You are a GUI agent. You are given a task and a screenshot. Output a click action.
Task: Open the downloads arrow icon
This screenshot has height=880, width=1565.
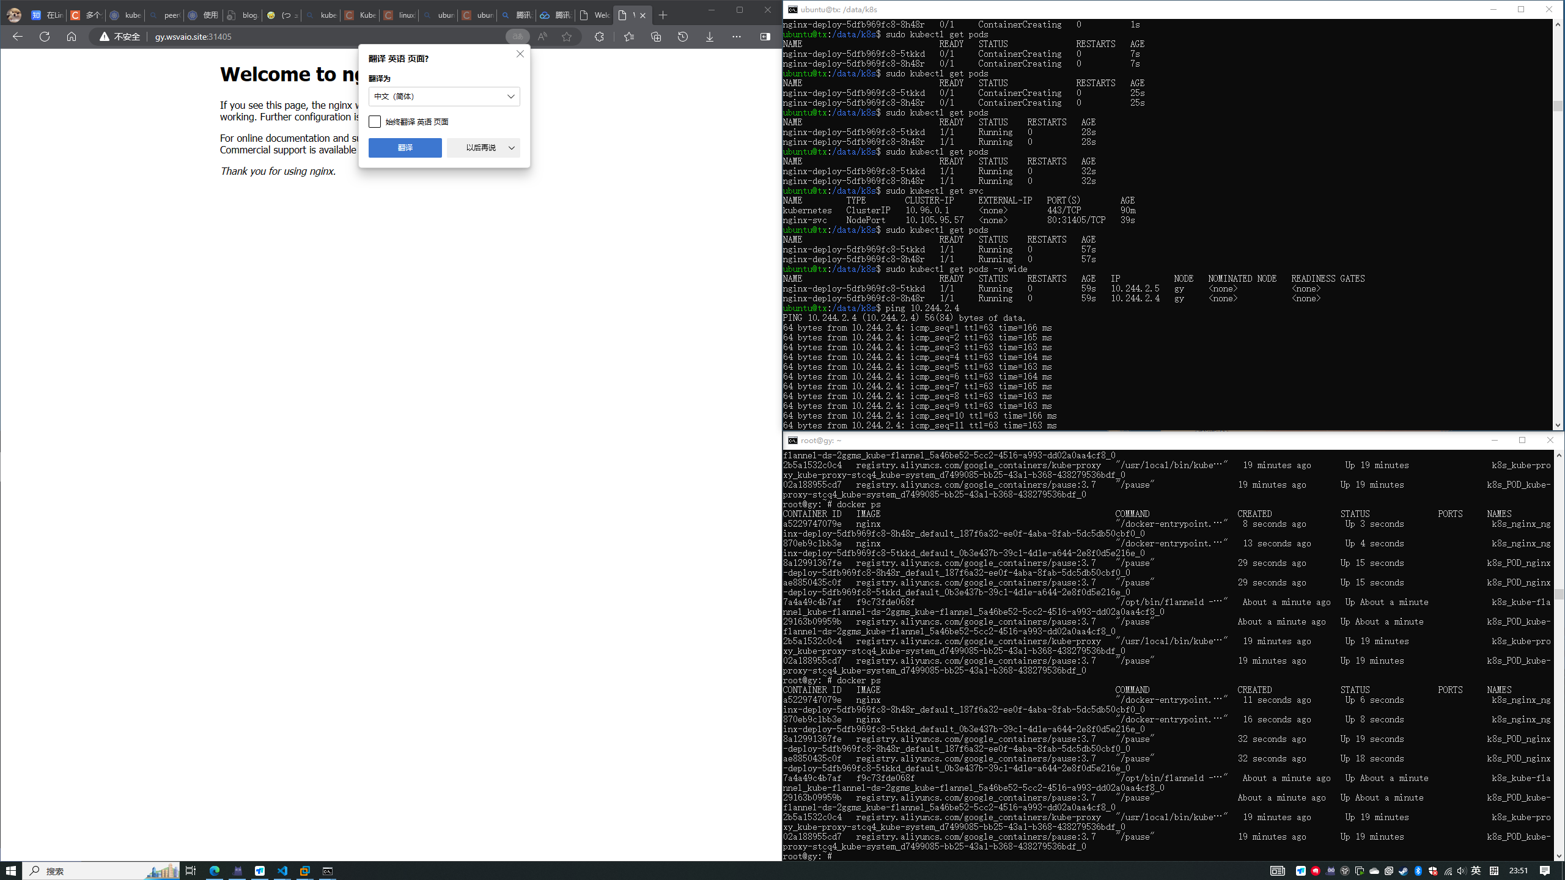710,37
